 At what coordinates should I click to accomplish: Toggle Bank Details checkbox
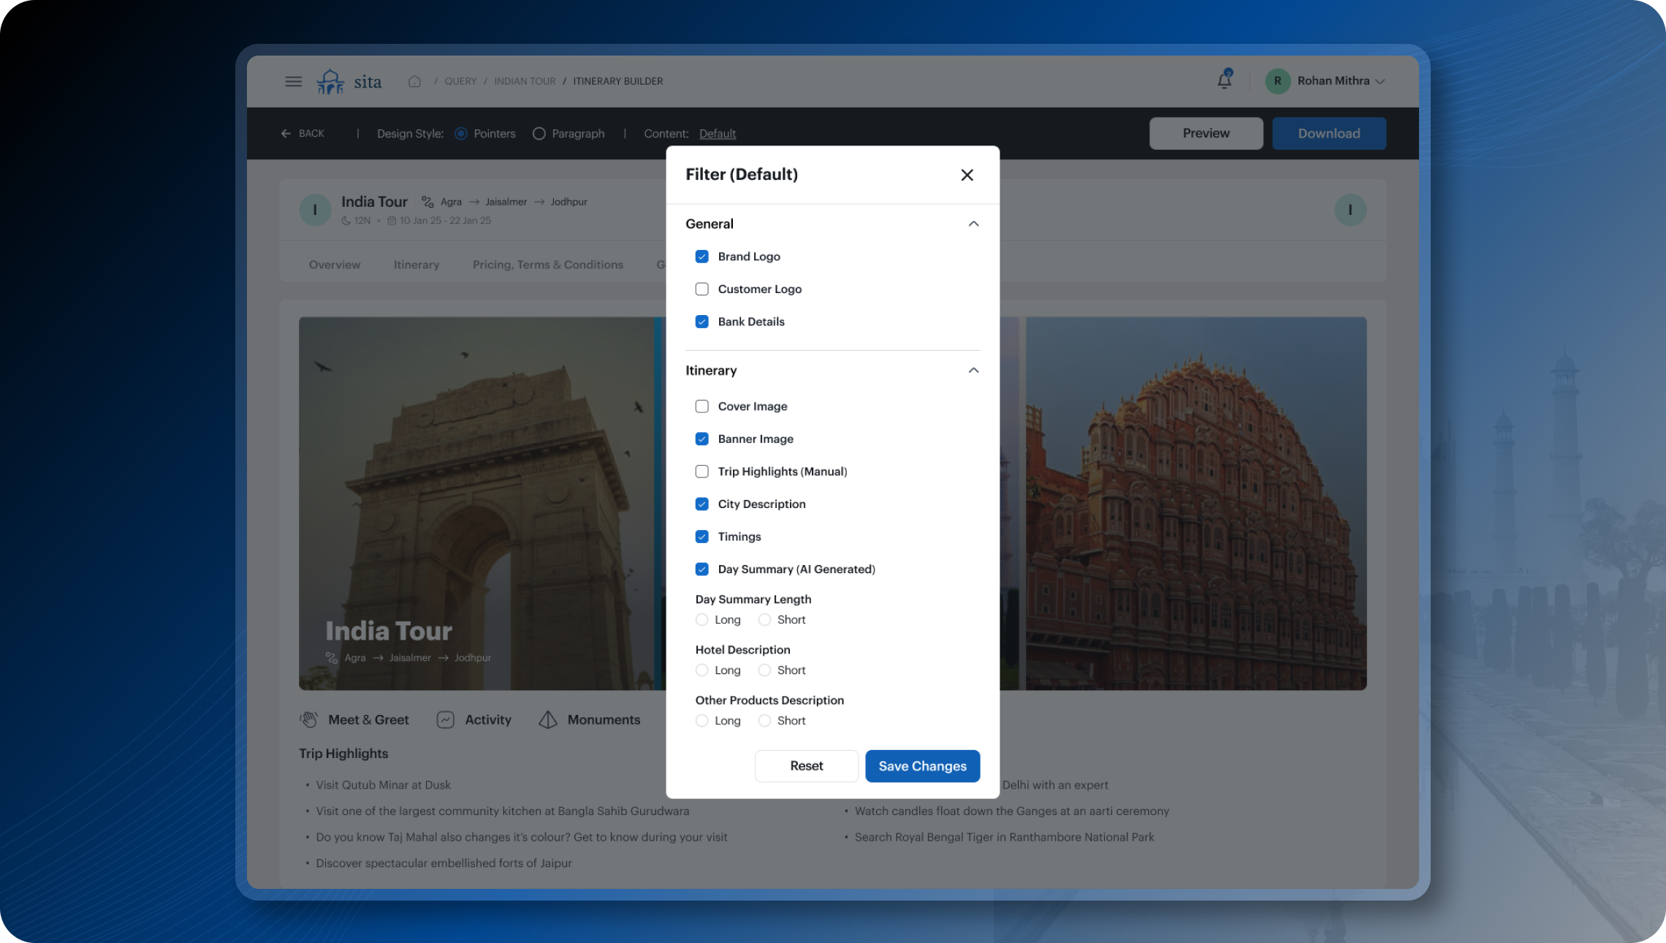click(x=702, y=322)
